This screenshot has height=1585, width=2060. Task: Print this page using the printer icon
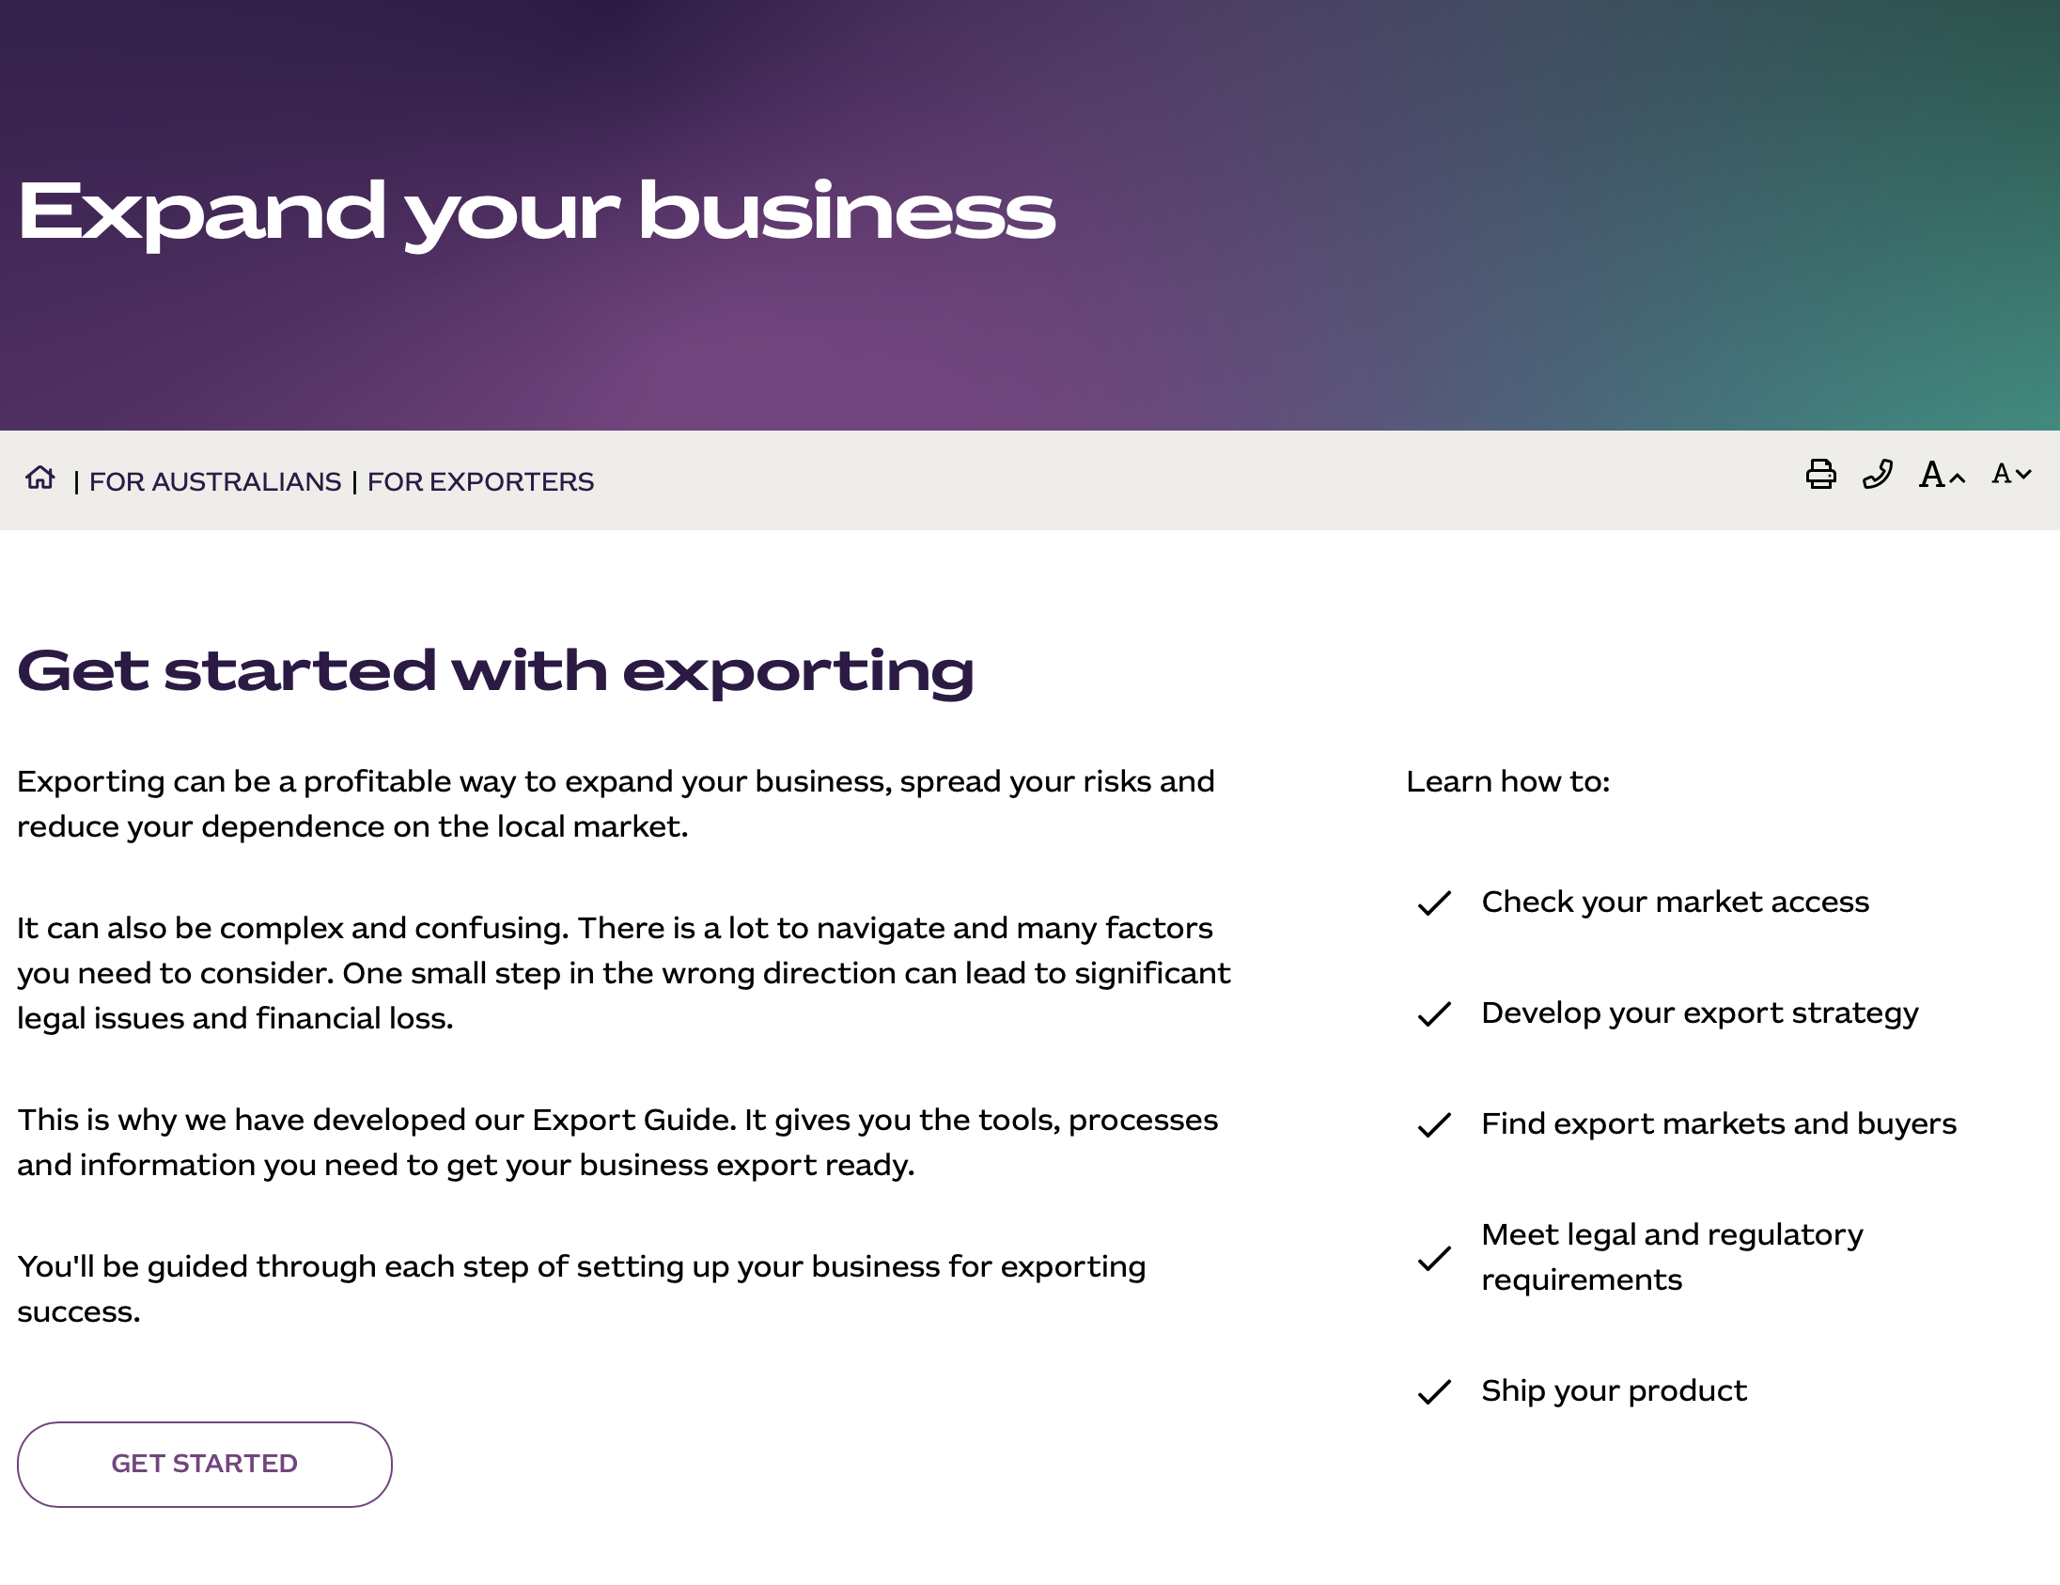click(x=1820, y=475)
